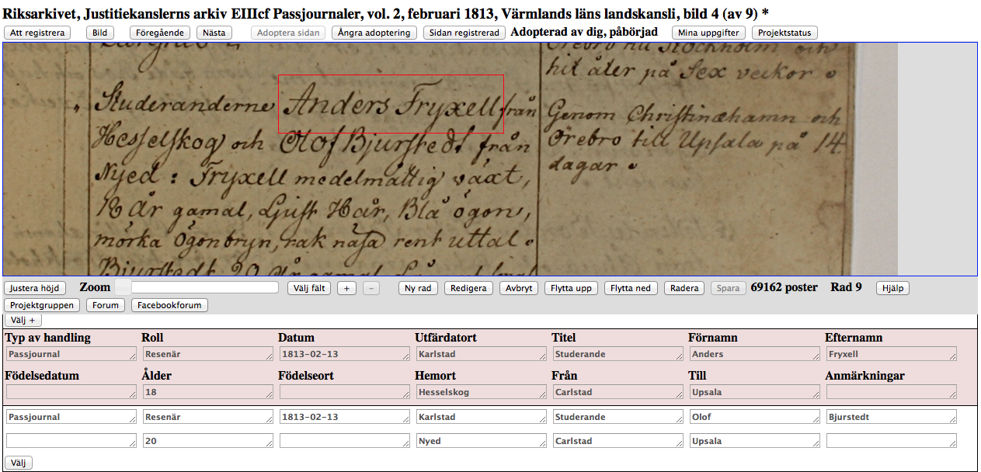Screen dimensions: 981x472
Task: Click the Zoom slider handle
Action: click(x=123, y=287)
